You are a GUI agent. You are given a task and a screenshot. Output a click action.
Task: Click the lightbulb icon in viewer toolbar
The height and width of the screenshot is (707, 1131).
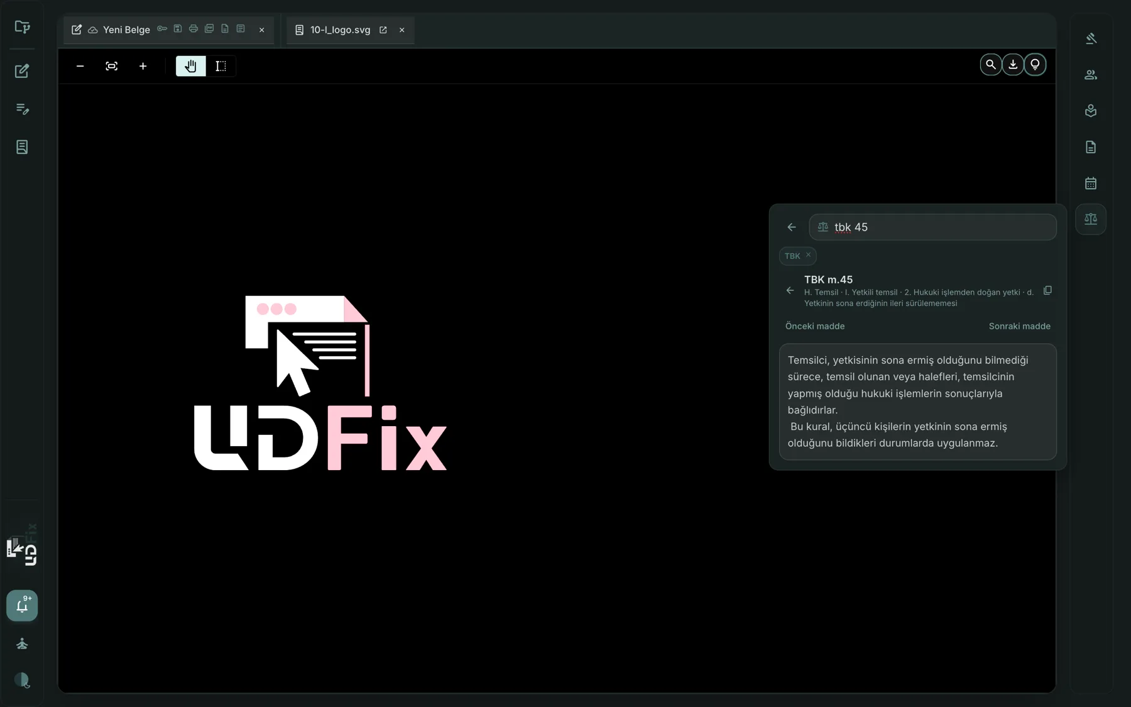(x=1035, y=64)
